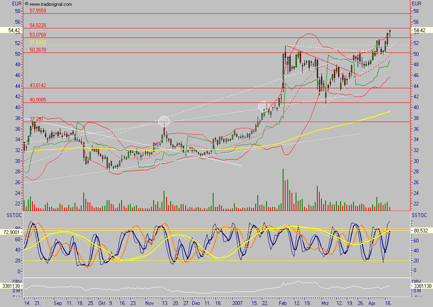
Task: Click the 13. date label after Nov
Action: click(165, 303)
